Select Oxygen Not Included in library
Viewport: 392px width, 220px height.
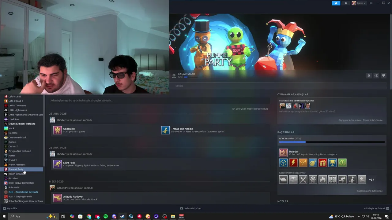pyautogui.click(x=20, y=151)
